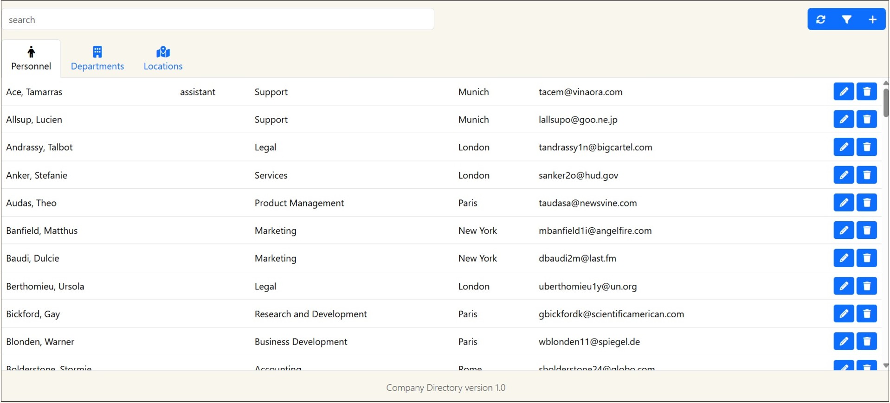Click the refresh icon in top toolbar

[820, 19]
